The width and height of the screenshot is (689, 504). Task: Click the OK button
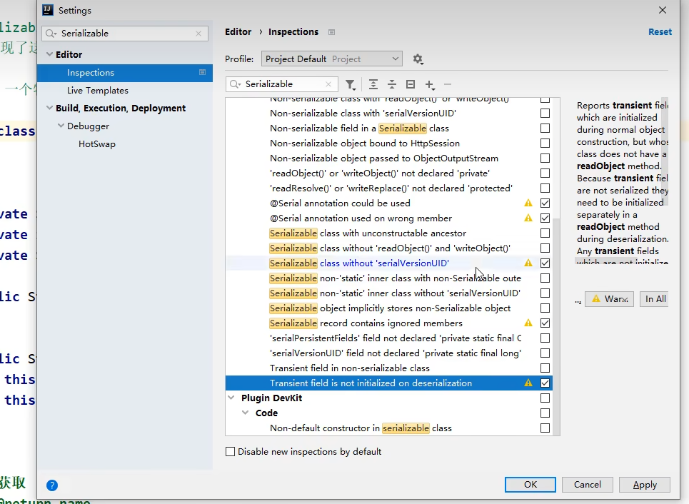(x=530, y=485)
